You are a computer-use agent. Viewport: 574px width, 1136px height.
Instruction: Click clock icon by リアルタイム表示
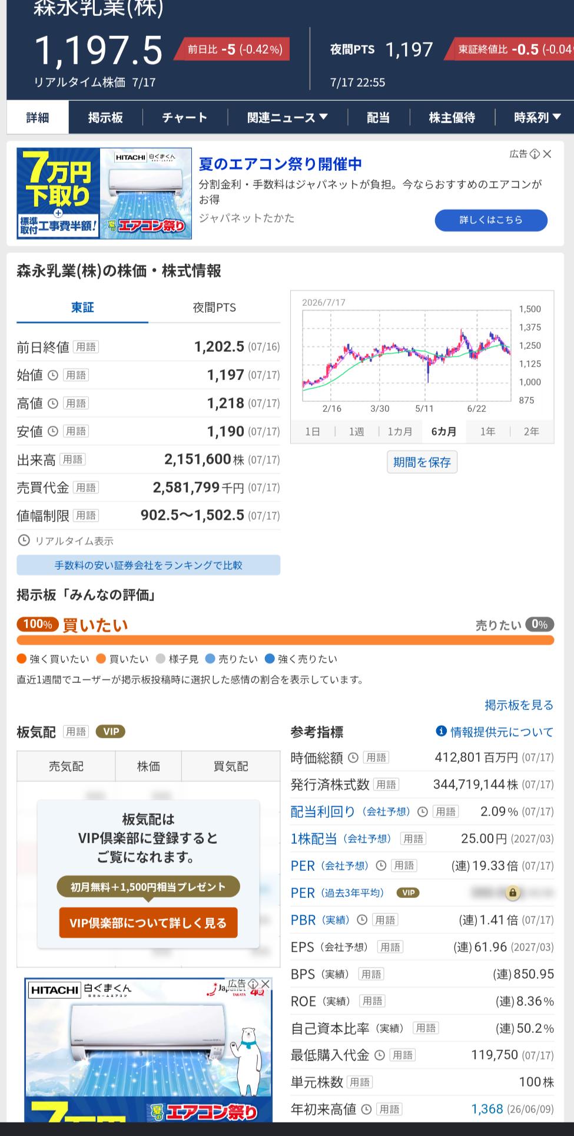tap(24, 540)
